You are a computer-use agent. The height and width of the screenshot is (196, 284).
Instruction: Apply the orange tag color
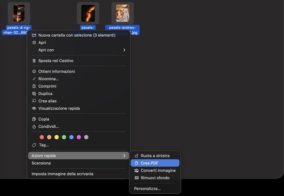click(x=49, y=137)
